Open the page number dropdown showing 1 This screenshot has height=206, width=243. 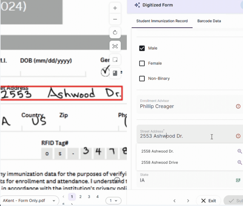[x=113, y=201]
